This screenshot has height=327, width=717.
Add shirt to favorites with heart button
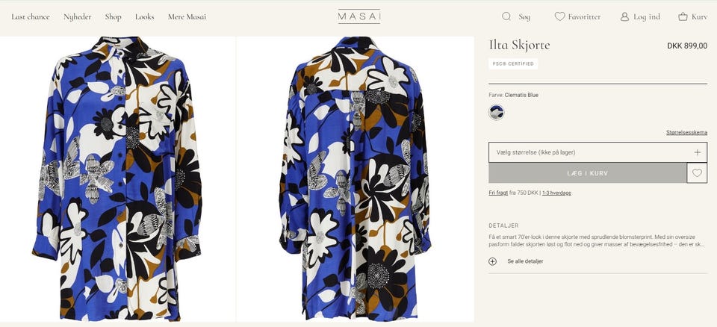tap(697, 173)
